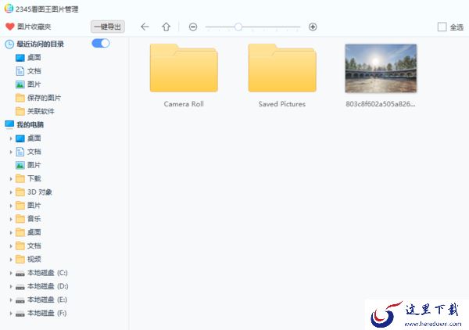Viewport: 469px width, 330px height.
Task: Select the yellow-folder 桌面 under 我的电脑
Action: (x=28, y=232)
